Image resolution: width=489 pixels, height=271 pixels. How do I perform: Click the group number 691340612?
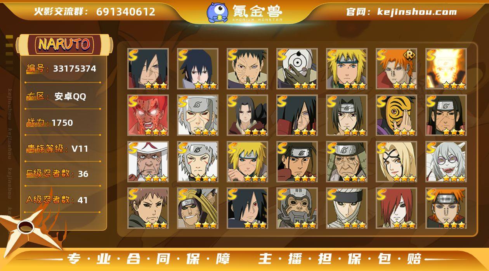tap(126, 12)
